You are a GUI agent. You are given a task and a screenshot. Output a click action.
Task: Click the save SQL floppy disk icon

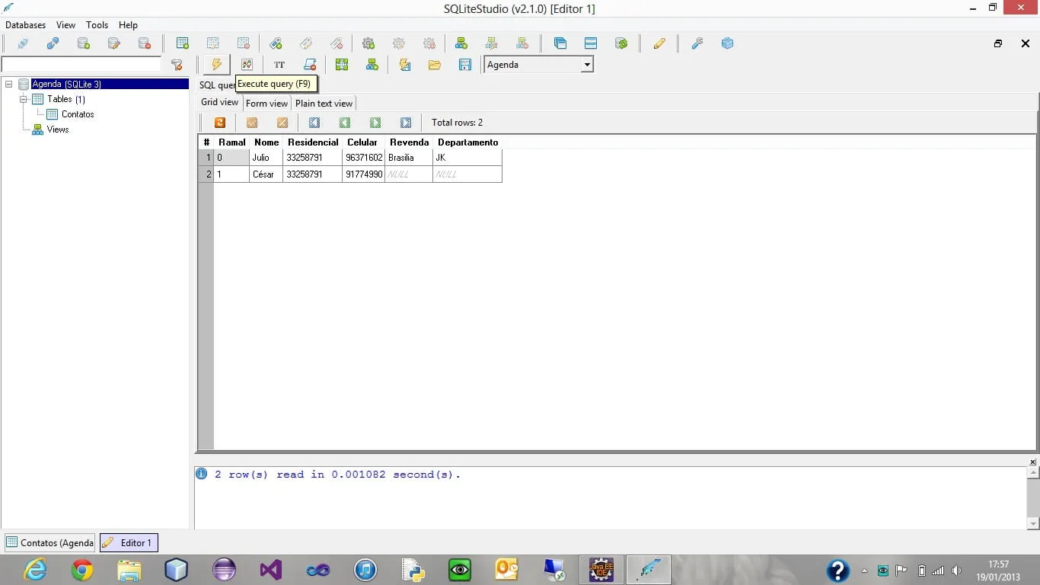(465, 65)
